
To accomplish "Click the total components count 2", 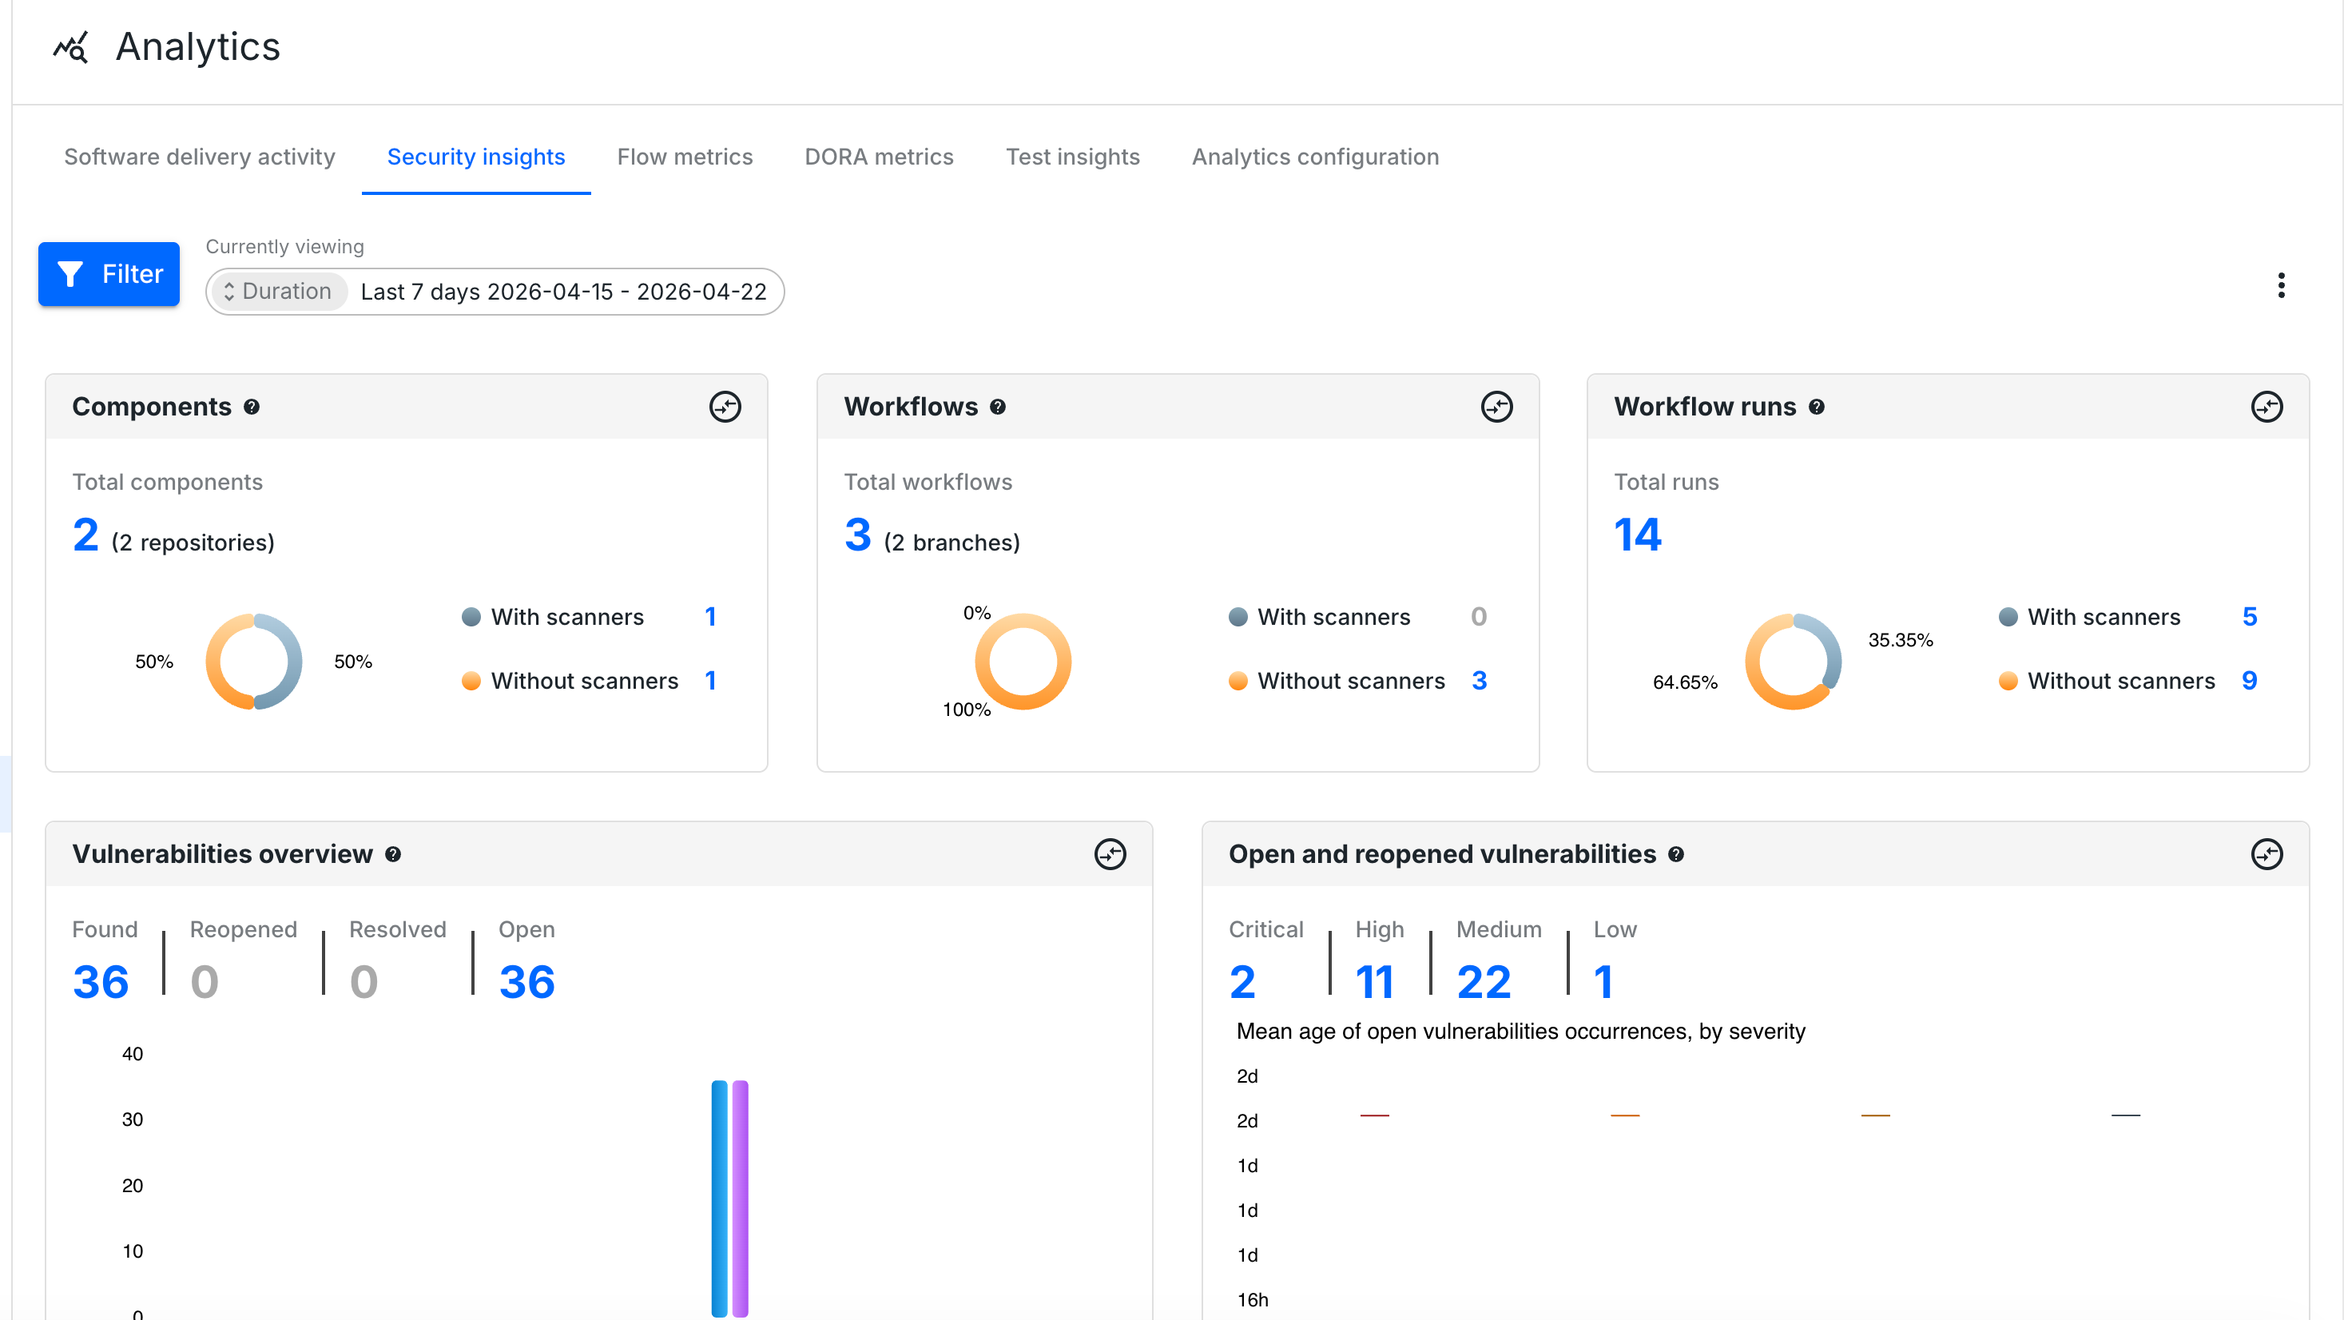I will tap(85, 535).
